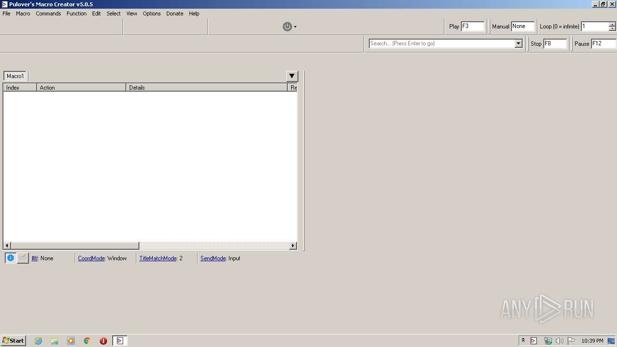The width and height of the screenshot is (617, 347).
Task: Decrease the Loop count with the down arrow
Action: (x=612, y=28)
